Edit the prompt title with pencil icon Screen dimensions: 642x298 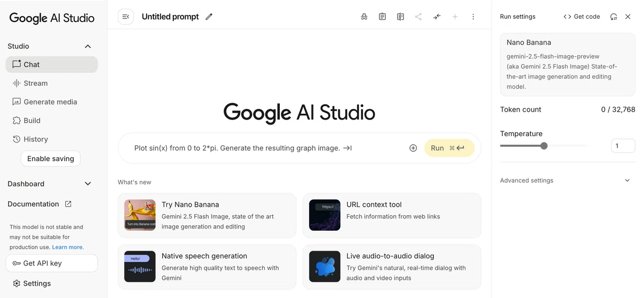[209, 17]
